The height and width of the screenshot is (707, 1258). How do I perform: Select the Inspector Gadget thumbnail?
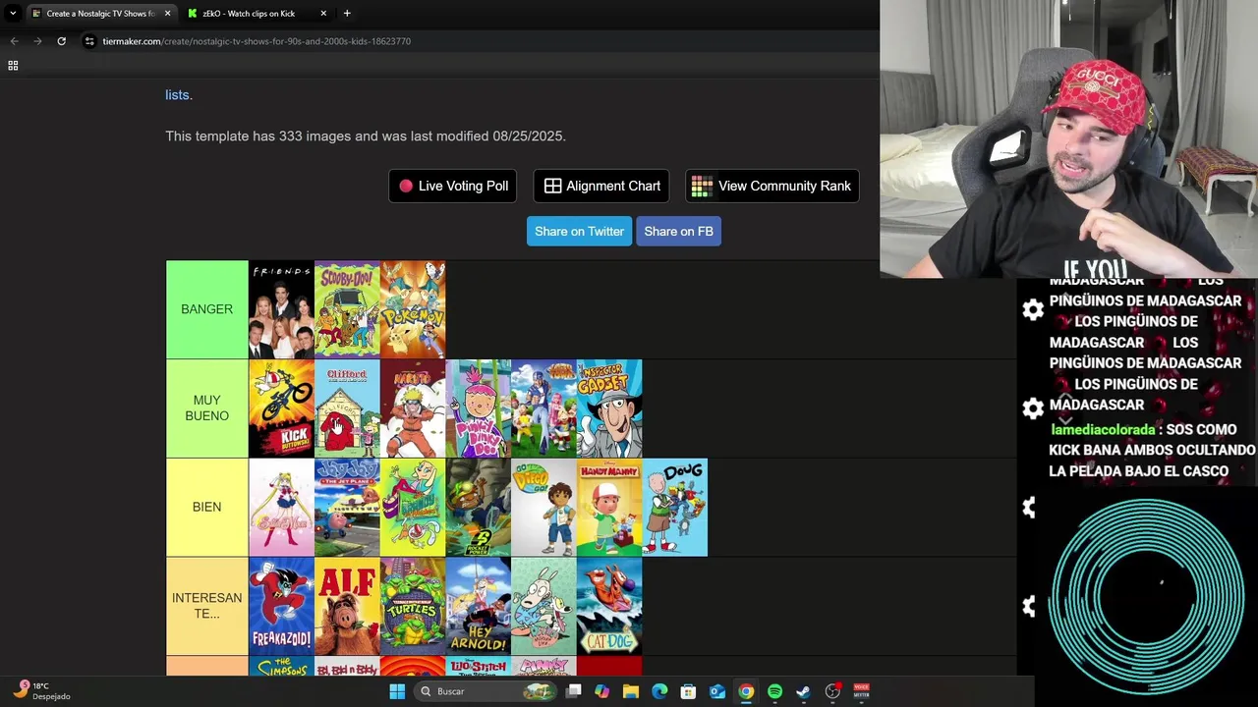pyautogui.click(x=609, y=408)
